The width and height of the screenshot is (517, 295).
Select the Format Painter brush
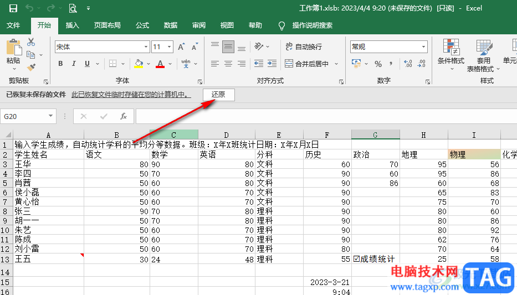coord(32,67)
